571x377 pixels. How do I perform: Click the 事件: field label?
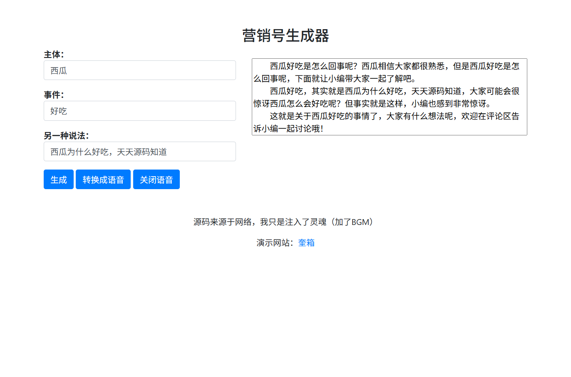click(52, 95)
